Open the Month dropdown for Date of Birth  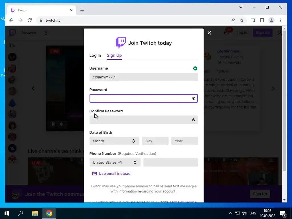pos(114,141)
